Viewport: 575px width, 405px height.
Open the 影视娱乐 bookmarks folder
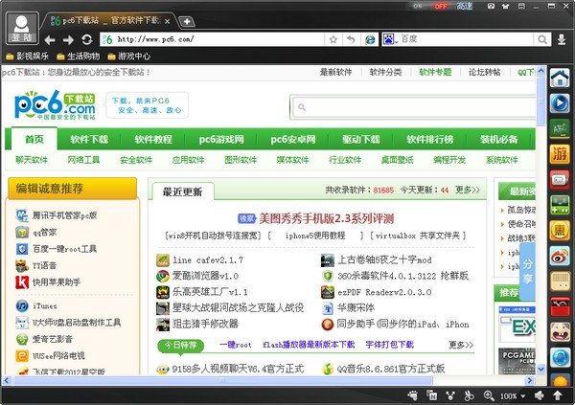click(30, 56)
